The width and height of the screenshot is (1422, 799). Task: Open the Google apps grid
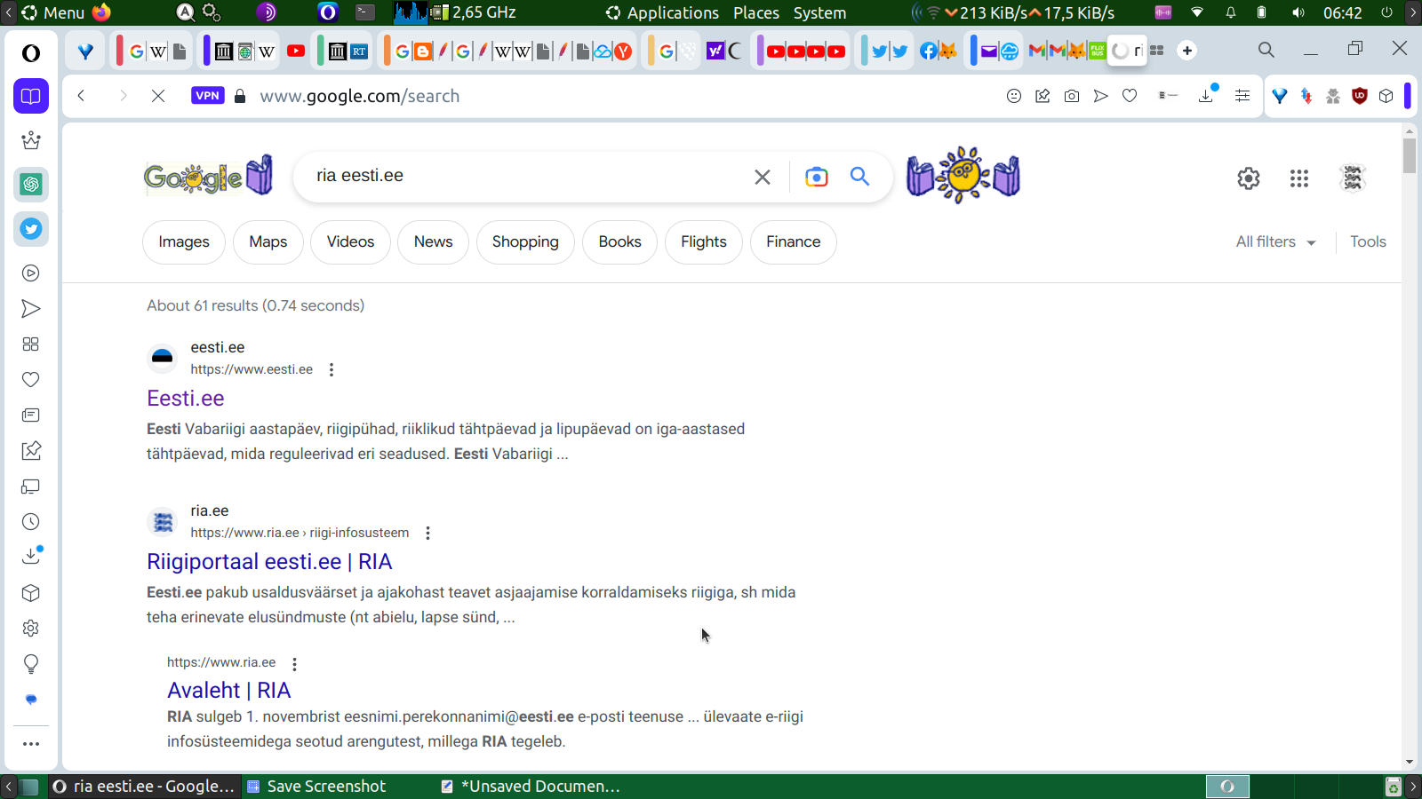point(1299,178)
